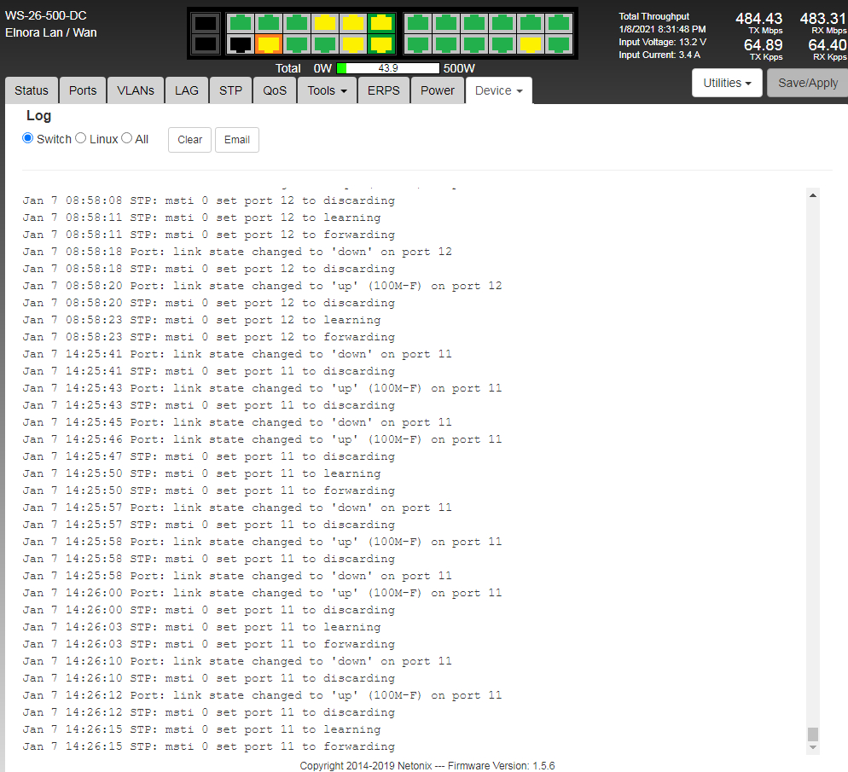Image resolution: width=848 pixels, height=772 pixels.
Task: Click the first green port in top row
Action: pos(241,23)
